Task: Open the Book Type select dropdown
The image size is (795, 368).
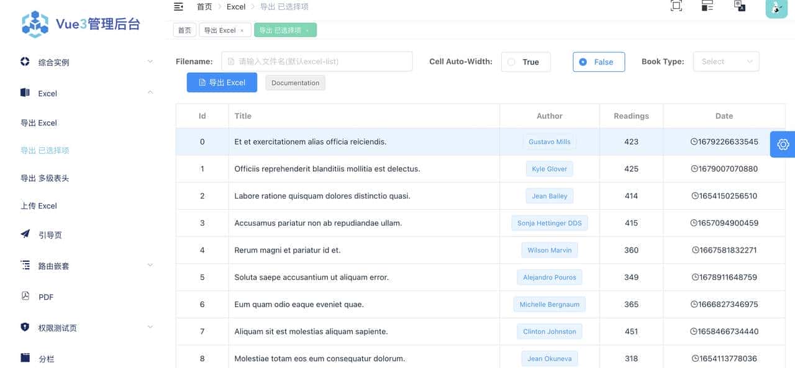Action: [725, 61]
